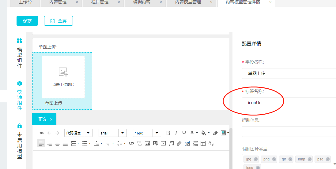Focus the 字段名称 input field
336x169 pixels.
289,73
